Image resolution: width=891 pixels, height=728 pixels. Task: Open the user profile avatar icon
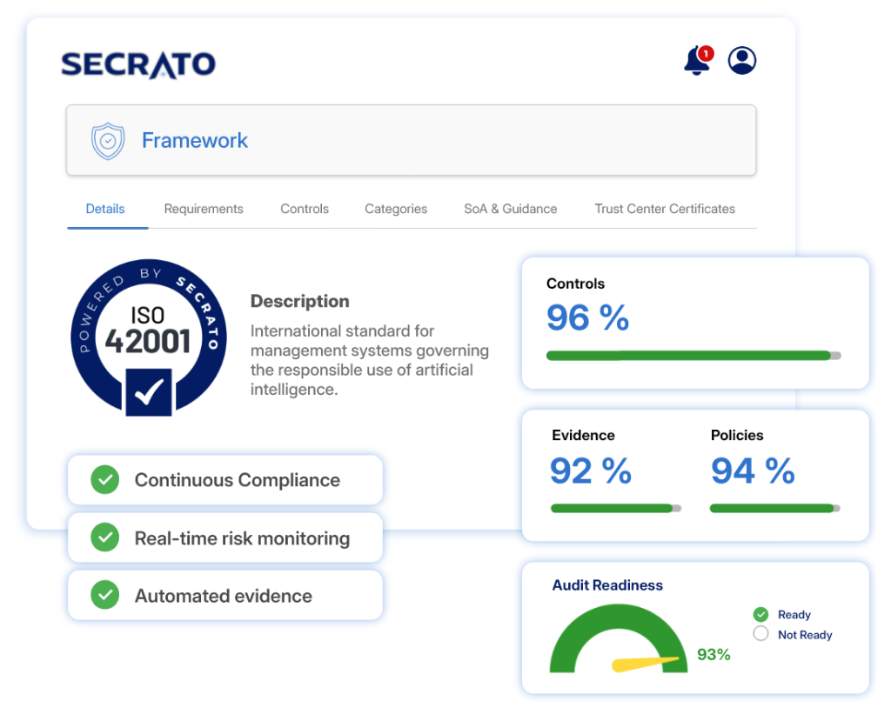[x=741, y=60]
